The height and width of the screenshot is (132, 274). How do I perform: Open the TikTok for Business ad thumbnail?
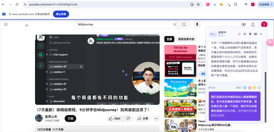tap(180, 61)
